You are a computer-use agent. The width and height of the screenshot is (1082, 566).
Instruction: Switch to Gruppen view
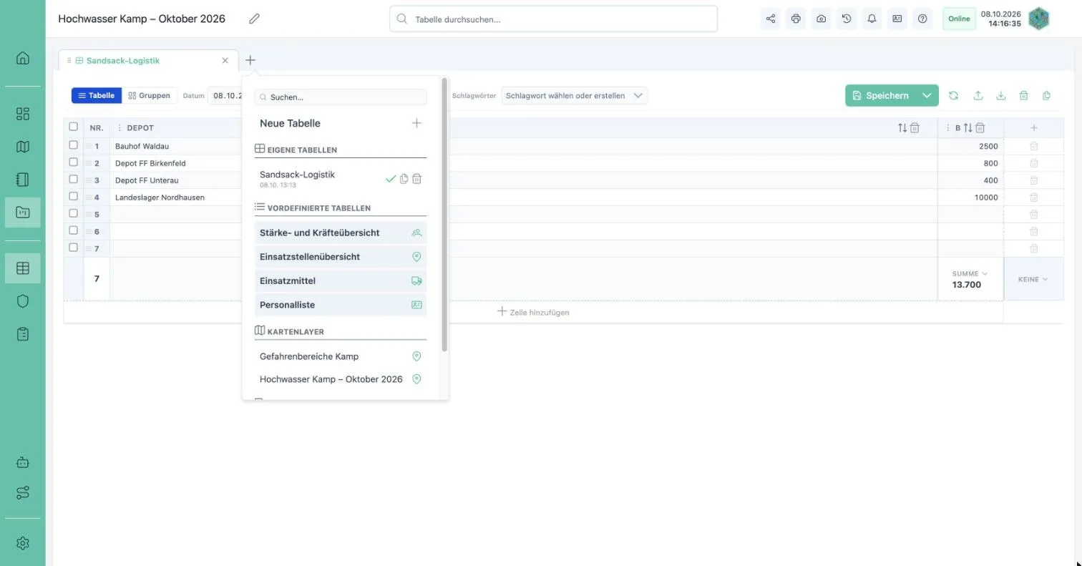click(150, 95)
